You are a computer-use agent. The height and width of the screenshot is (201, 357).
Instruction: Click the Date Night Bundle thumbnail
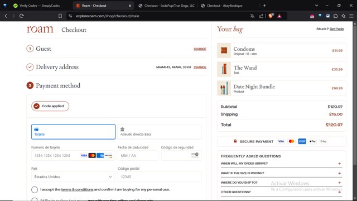224,88
